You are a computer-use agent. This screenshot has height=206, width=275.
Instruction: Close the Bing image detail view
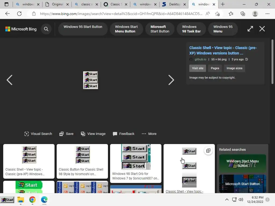262,29
